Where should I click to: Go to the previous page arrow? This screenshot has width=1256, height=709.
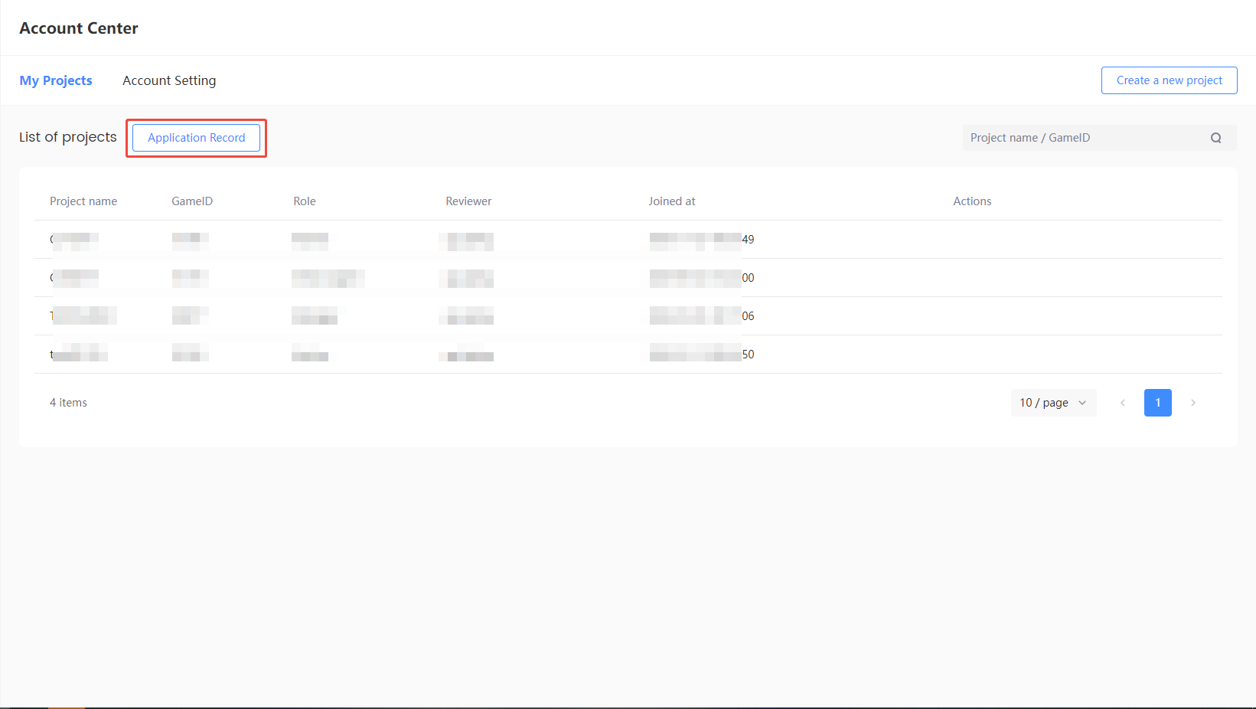pyautogui.click(x=1123, y=403)
